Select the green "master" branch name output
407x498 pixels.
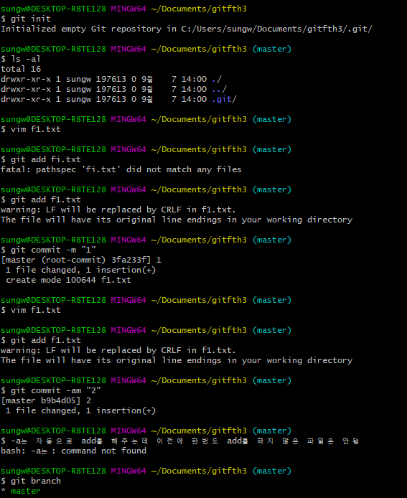(x=25, y=492)
